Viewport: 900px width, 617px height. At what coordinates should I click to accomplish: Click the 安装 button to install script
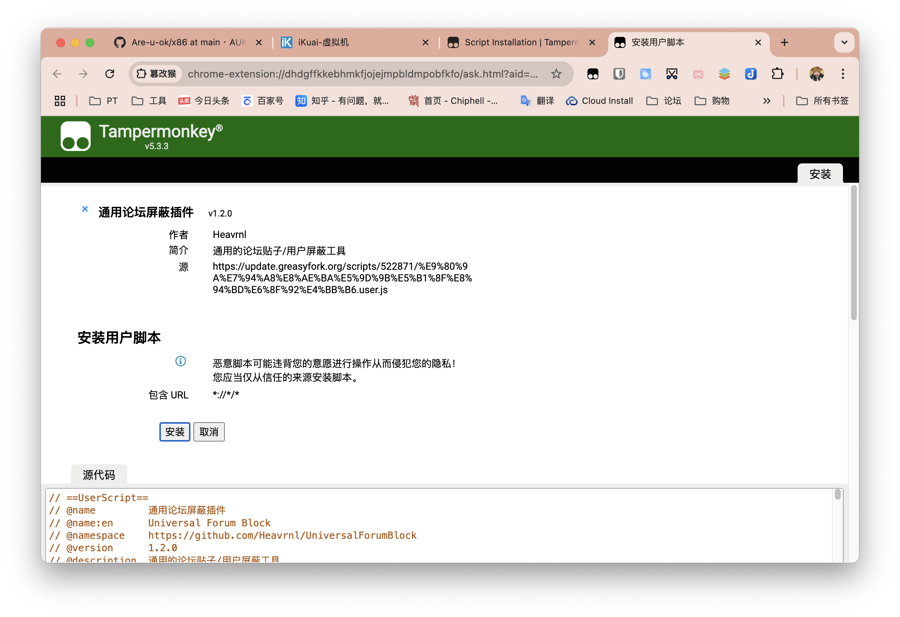[x=175, y=431]
